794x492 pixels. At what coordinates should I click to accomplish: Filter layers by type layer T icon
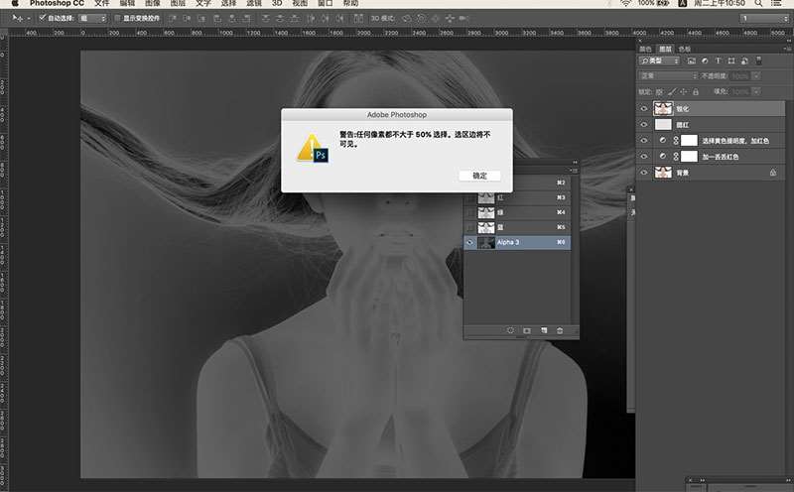pyautogui.click(x=718, y=61)
